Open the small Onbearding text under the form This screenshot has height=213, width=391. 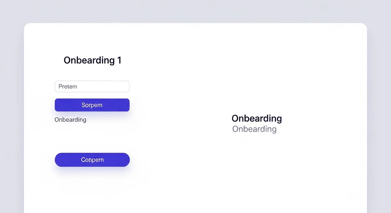70,120
